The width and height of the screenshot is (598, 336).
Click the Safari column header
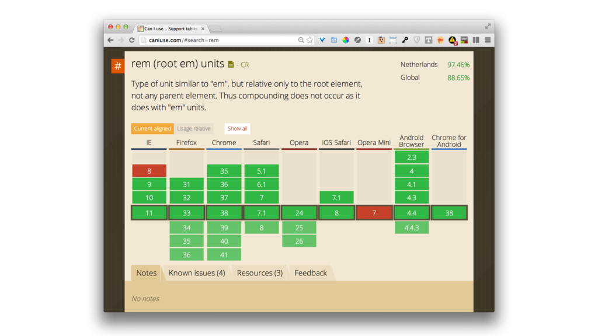(x=261, y=142)
